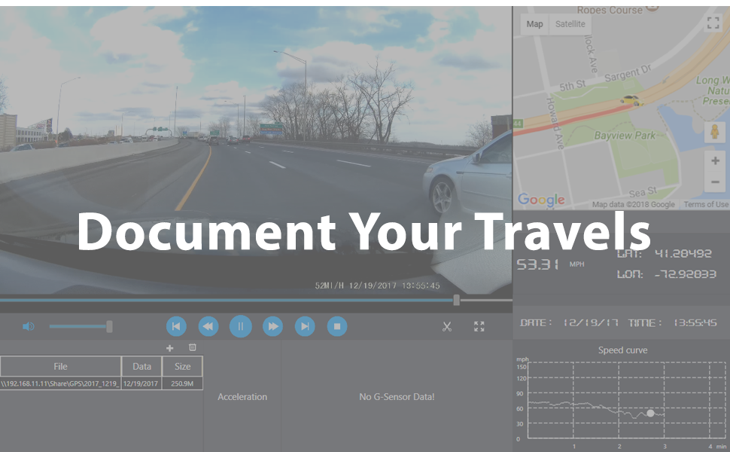The image size is (730, 452).
Task: Stop the video playback
Action: (337, 326)
